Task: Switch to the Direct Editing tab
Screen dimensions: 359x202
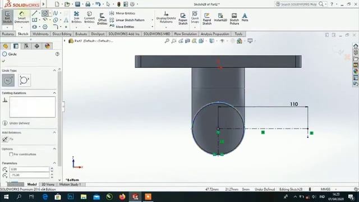Action: point(62,34)
